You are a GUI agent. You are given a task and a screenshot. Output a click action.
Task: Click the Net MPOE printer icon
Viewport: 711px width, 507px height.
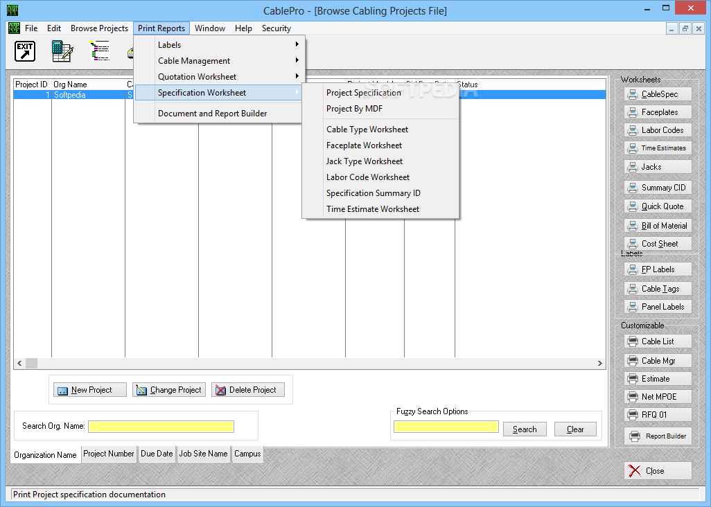click(x=633, y=397)
